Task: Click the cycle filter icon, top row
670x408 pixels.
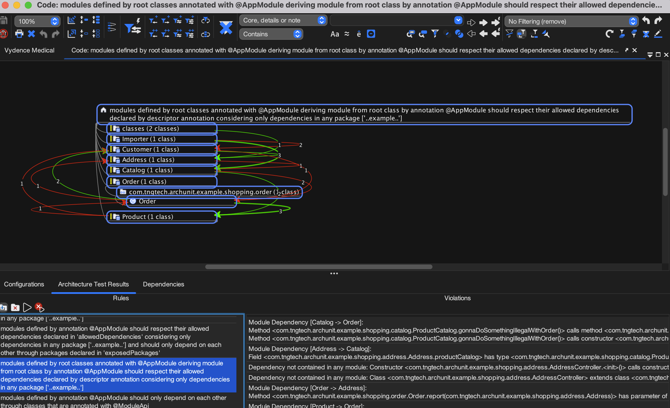Action: coord(205,20)
